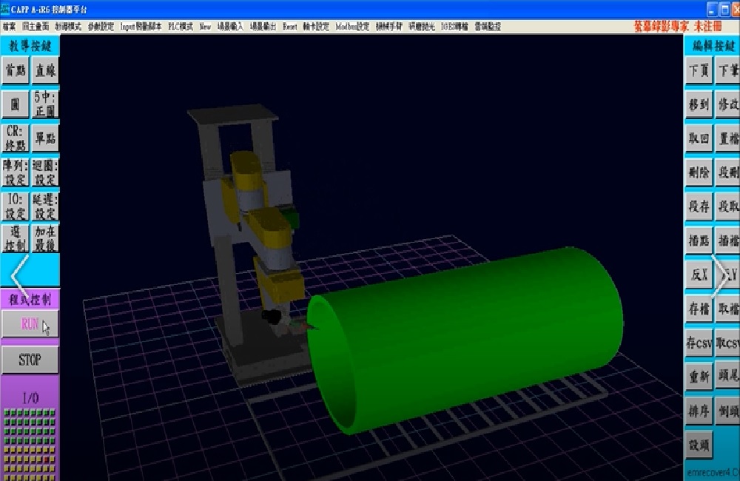This screenshot has height=481, width=740.
Task: Click the 延遲:設定 button
Action: [45, 206]
